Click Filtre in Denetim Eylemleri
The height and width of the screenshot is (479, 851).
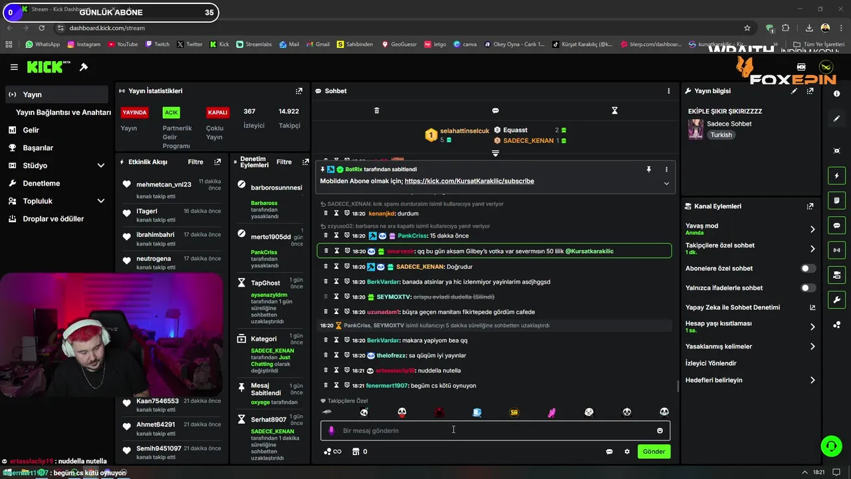(x=284, y=162)
